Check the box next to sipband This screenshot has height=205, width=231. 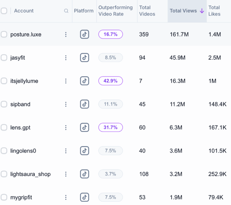pos(4,104)
